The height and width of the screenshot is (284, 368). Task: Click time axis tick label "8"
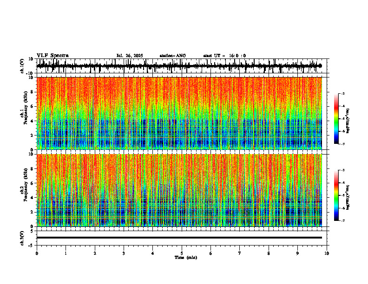tap(269, 253)
